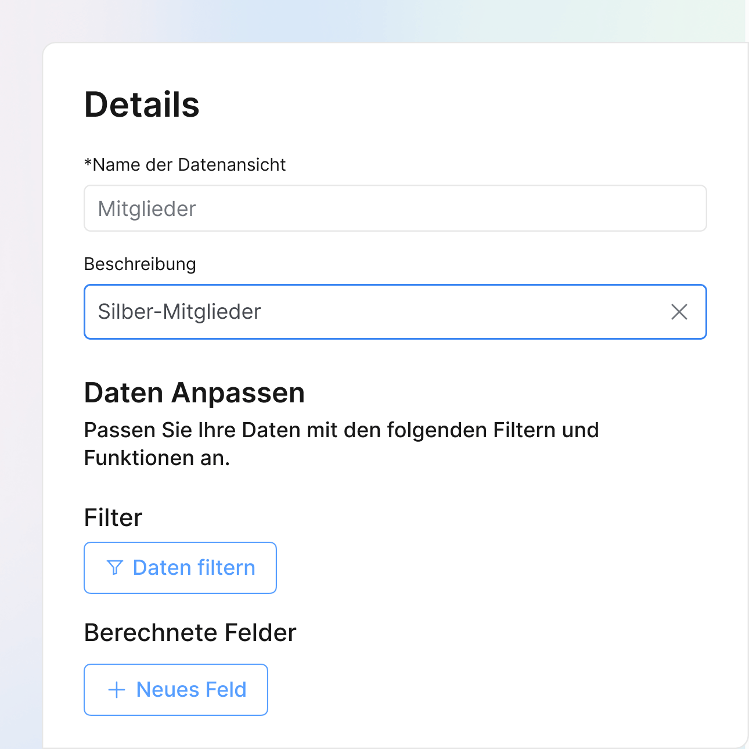Click the Mitglieder placeholder text
The width and height of the screenshot is (749, 749).
[147, 208]
